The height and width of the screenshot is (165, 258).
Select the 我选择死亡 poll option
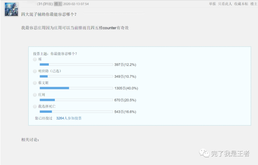[35, 107]
